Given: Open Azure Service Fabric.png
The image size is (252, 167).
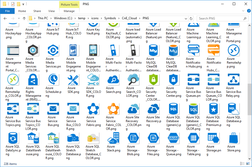Looking at the screenshot, I should [93, 109].
